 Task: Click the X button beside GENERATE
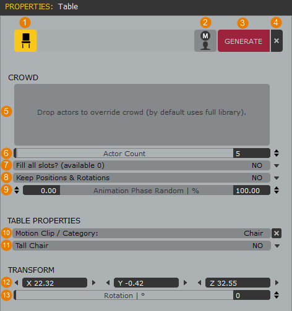(277, 41)
